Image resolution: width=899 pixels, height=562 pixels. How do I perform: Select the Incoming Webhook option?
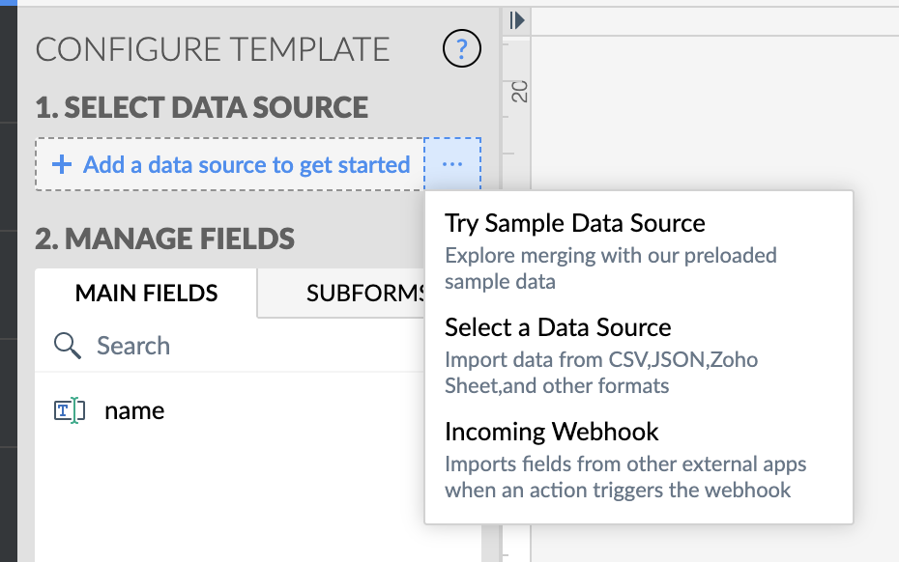click(x=552, y=431)
